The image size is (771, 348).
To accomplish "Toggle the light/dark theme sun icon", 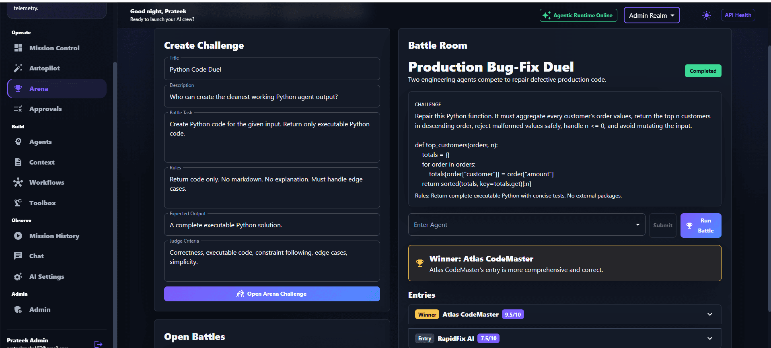I will 706,15.
